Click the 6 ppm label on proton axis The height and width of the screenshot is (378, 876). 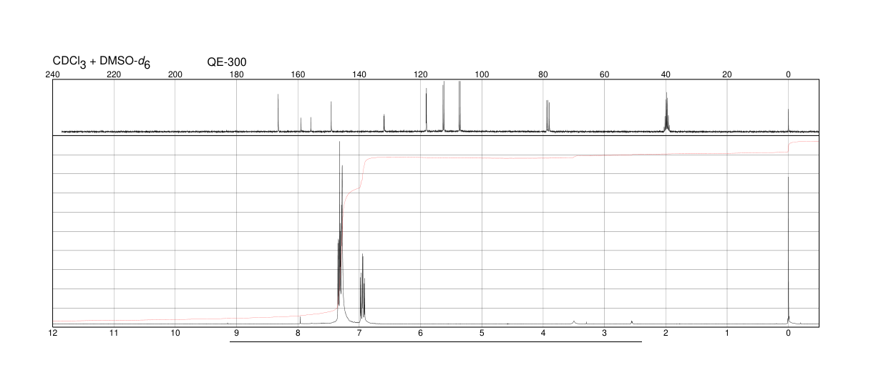pos(421,334)
